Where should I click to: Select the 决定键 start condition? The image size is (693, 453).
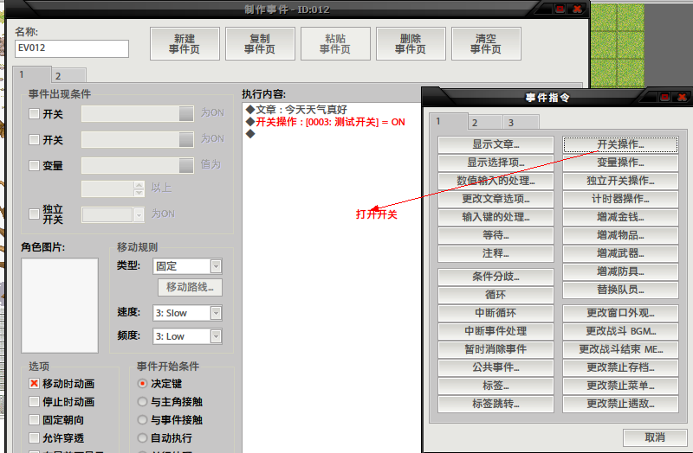[x=142, y=383]
